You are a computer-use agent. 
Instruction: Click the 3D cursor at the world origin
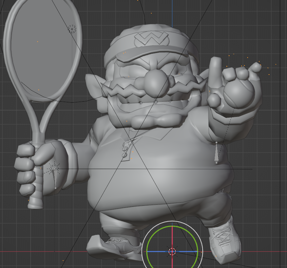[x=172, y=251]
